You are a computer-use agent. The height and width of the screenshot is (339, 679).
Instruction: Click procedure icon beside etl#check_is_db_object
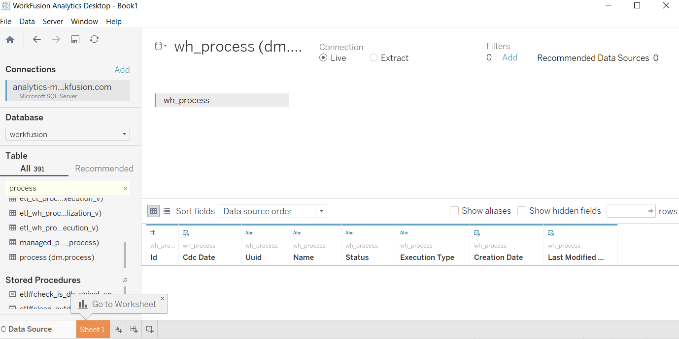(13, 294)
